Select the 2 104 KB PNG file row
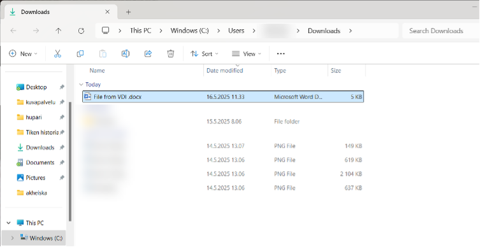This screenshot has height=247, width=481. 223,174
